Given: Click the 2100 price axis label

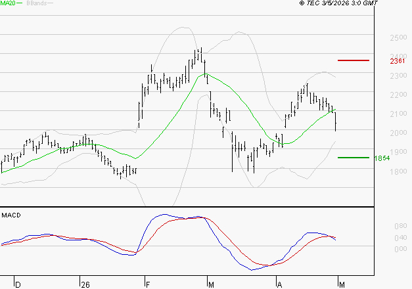Looking at the screenshot, I should 398,114.
